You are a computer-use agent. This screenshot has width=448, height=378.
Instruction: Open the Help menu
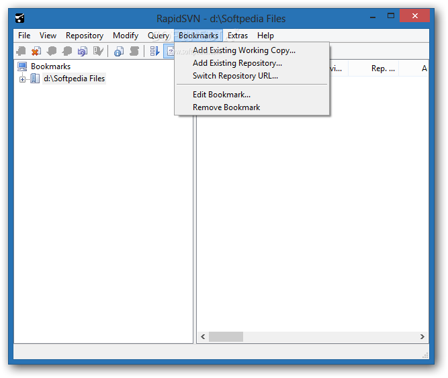[265, 36]
